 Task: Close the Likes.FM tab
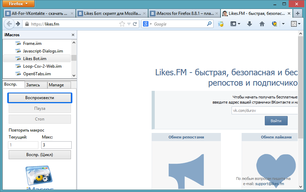point(289,13)
